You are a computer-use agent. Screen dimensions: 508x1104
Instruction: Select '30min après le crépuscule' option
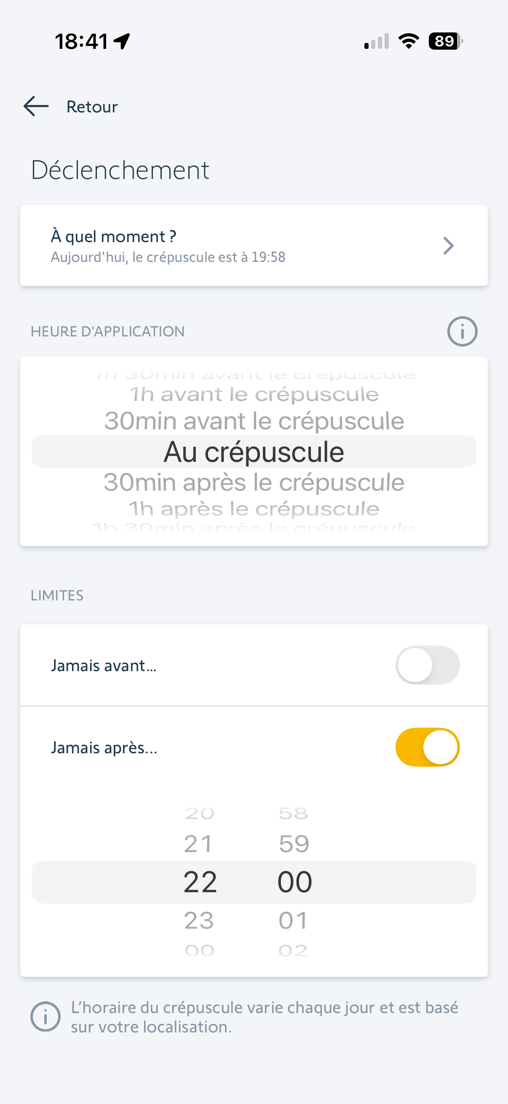254,483
